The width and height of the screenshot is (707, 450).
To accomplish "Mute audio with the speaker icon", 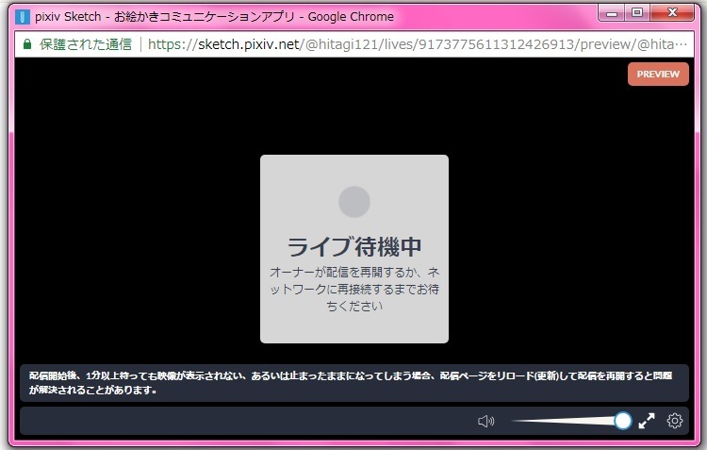I will 486,421.
